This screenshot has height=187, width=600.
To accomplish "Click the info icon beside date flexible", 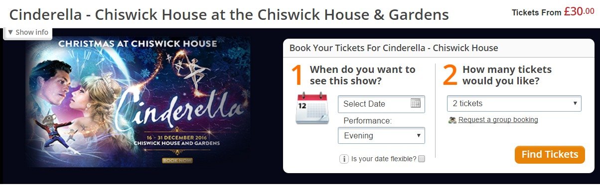I will 344,159.
